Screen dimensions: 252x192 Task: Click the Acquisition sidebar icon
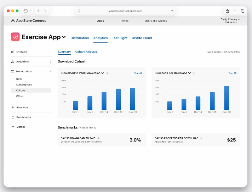click(13, 62)
